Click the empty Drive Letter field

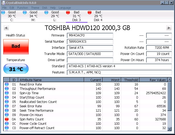(x=90, y=60)
